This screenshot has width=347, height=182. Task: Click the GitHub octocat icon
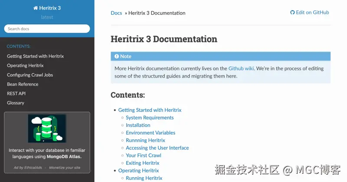292,13
